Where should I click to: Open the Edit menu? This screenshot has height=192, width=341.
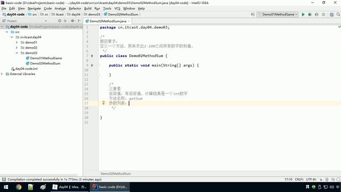(12, 9)
